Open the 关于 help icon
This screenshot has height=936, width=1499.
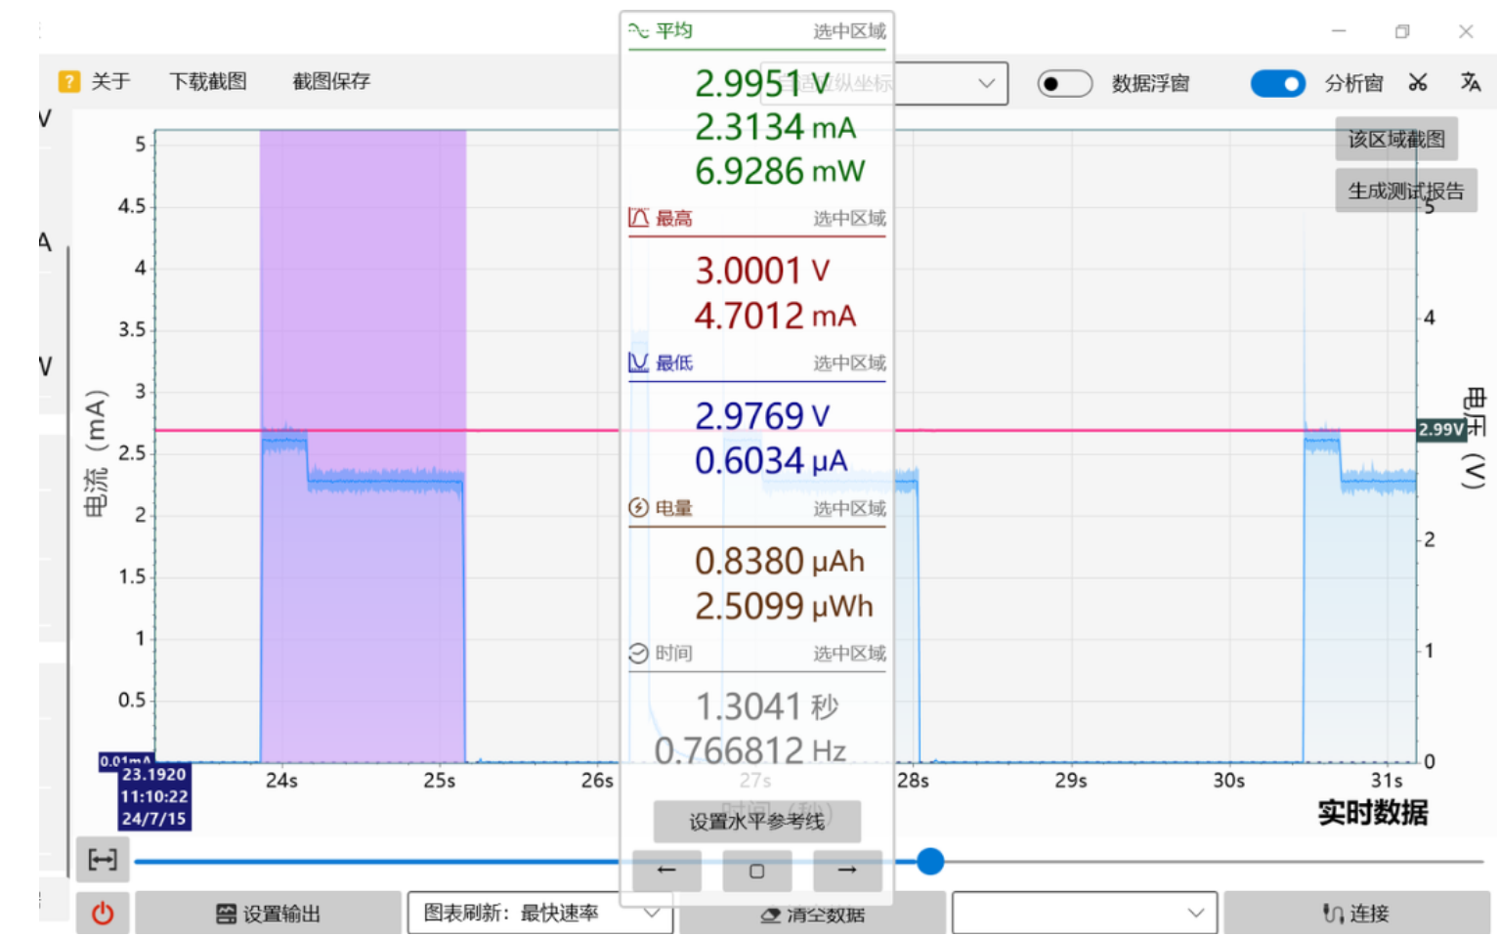(68, 81)
